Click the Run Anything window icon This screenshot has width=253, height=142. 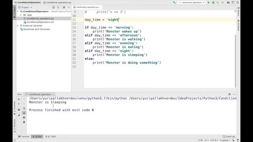[x=233, y=2]
